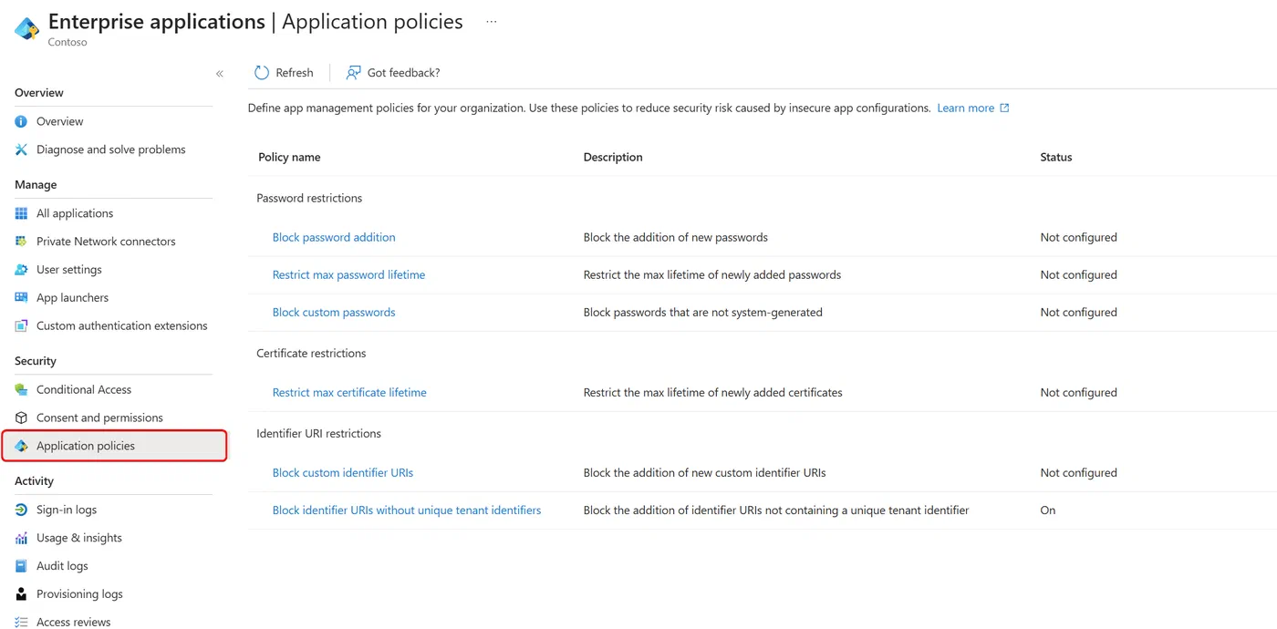Click the Status column header

pyautogui.click(x=1056, y=157)
